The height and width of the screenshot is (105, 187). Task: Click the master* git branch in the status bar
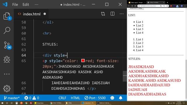click(12, 98)
